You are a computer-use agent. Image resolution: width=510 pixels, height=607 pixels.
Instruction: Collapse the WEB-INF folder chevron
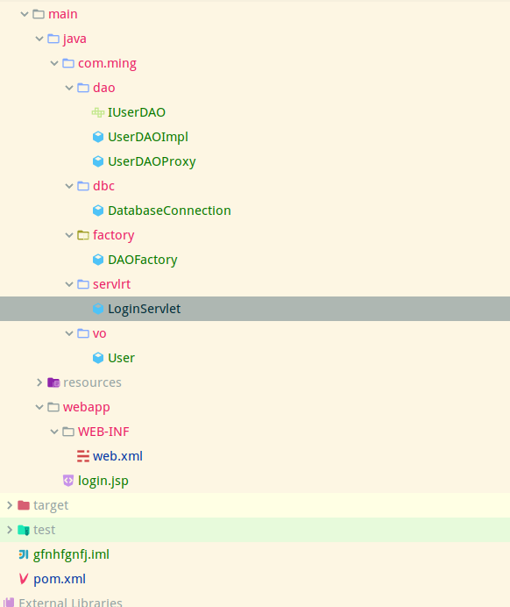[54, 432]
